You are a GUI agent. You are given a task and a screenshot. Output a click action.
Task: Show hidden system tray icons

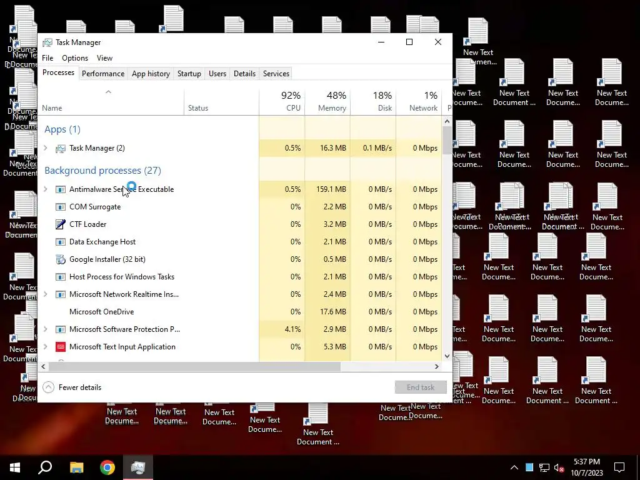pyautogui.click(x=514, y=467)
